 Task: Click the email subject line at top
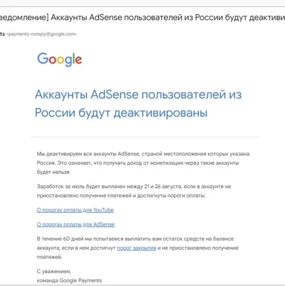pos(142,17)
